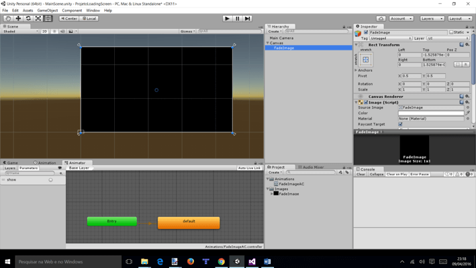
Task: Switch to the Audio Mixer tab
Action: pos(311,167)
